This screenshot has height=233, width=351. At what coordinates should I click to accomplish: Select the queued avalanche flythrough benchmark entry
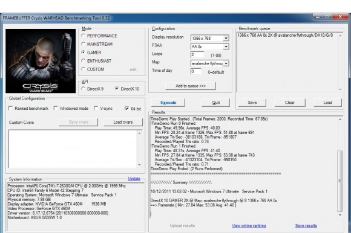pyautogui.click(x=285, y=35)
